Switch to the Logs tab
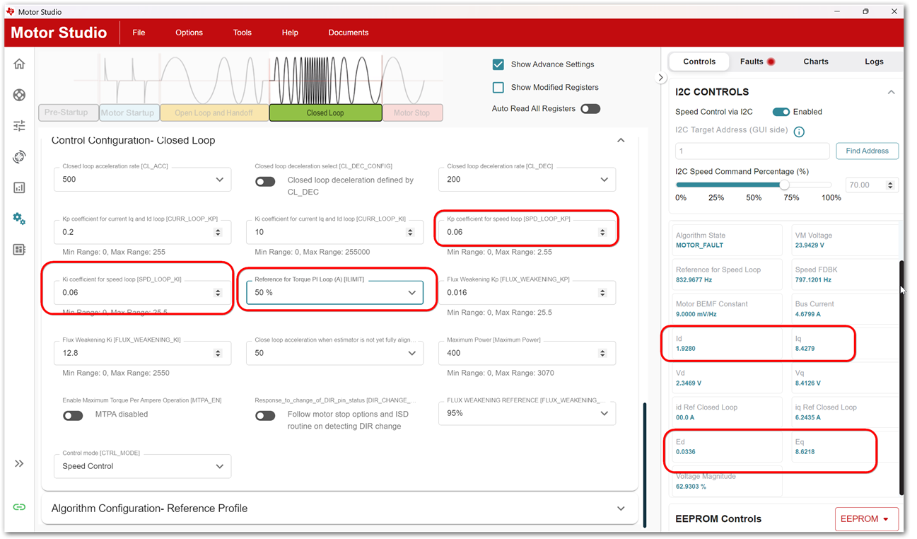917x539 pixels. point(874,62)
